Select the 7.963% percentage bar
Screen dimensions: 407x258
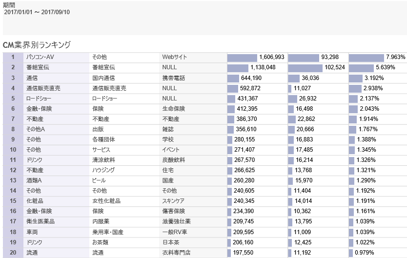coord(377,58)
